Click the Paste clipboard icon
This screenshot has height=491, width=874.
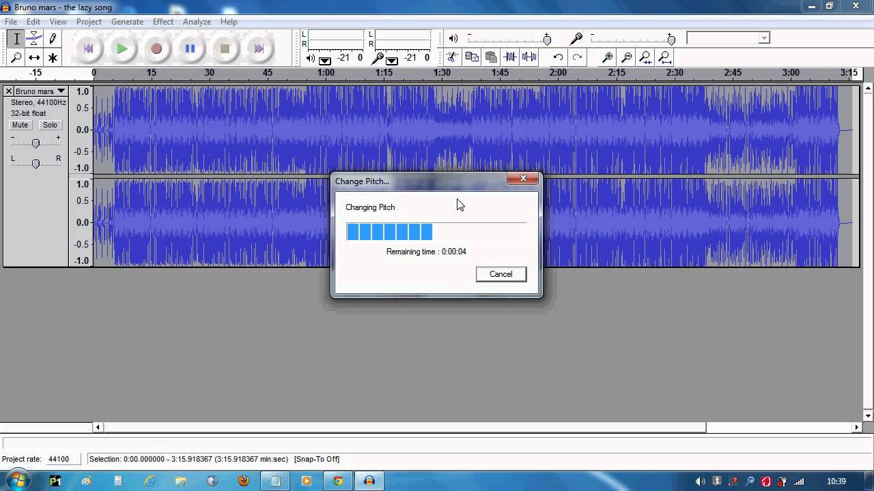point(490,57)
